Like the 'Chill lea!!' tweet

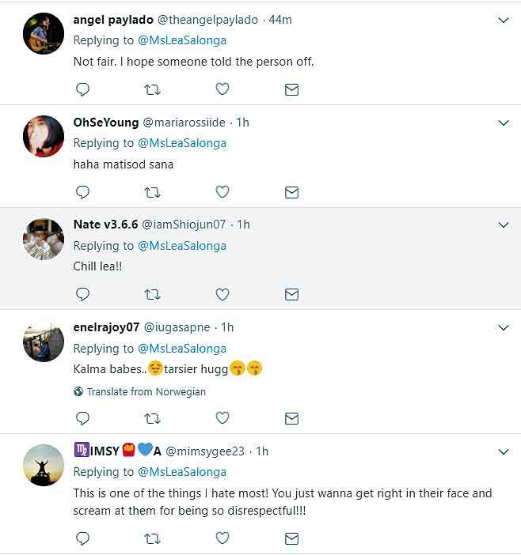[222, 294]
